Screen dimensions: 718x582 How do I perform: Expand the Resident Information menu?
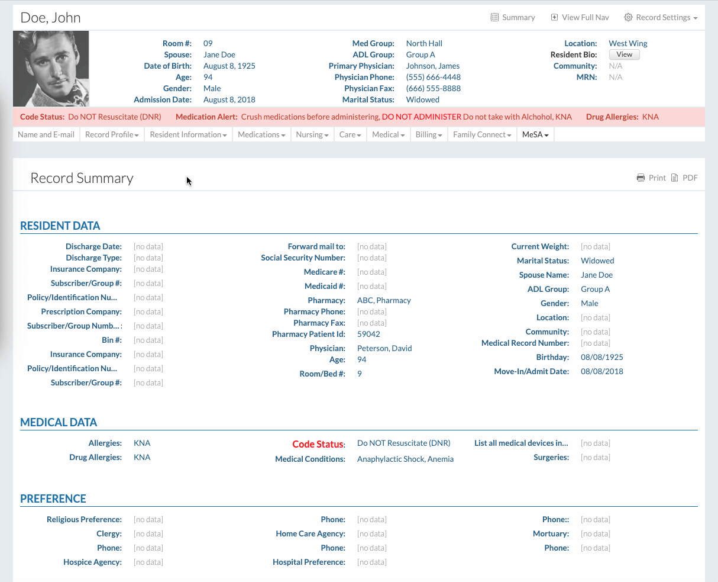[188, 135]
